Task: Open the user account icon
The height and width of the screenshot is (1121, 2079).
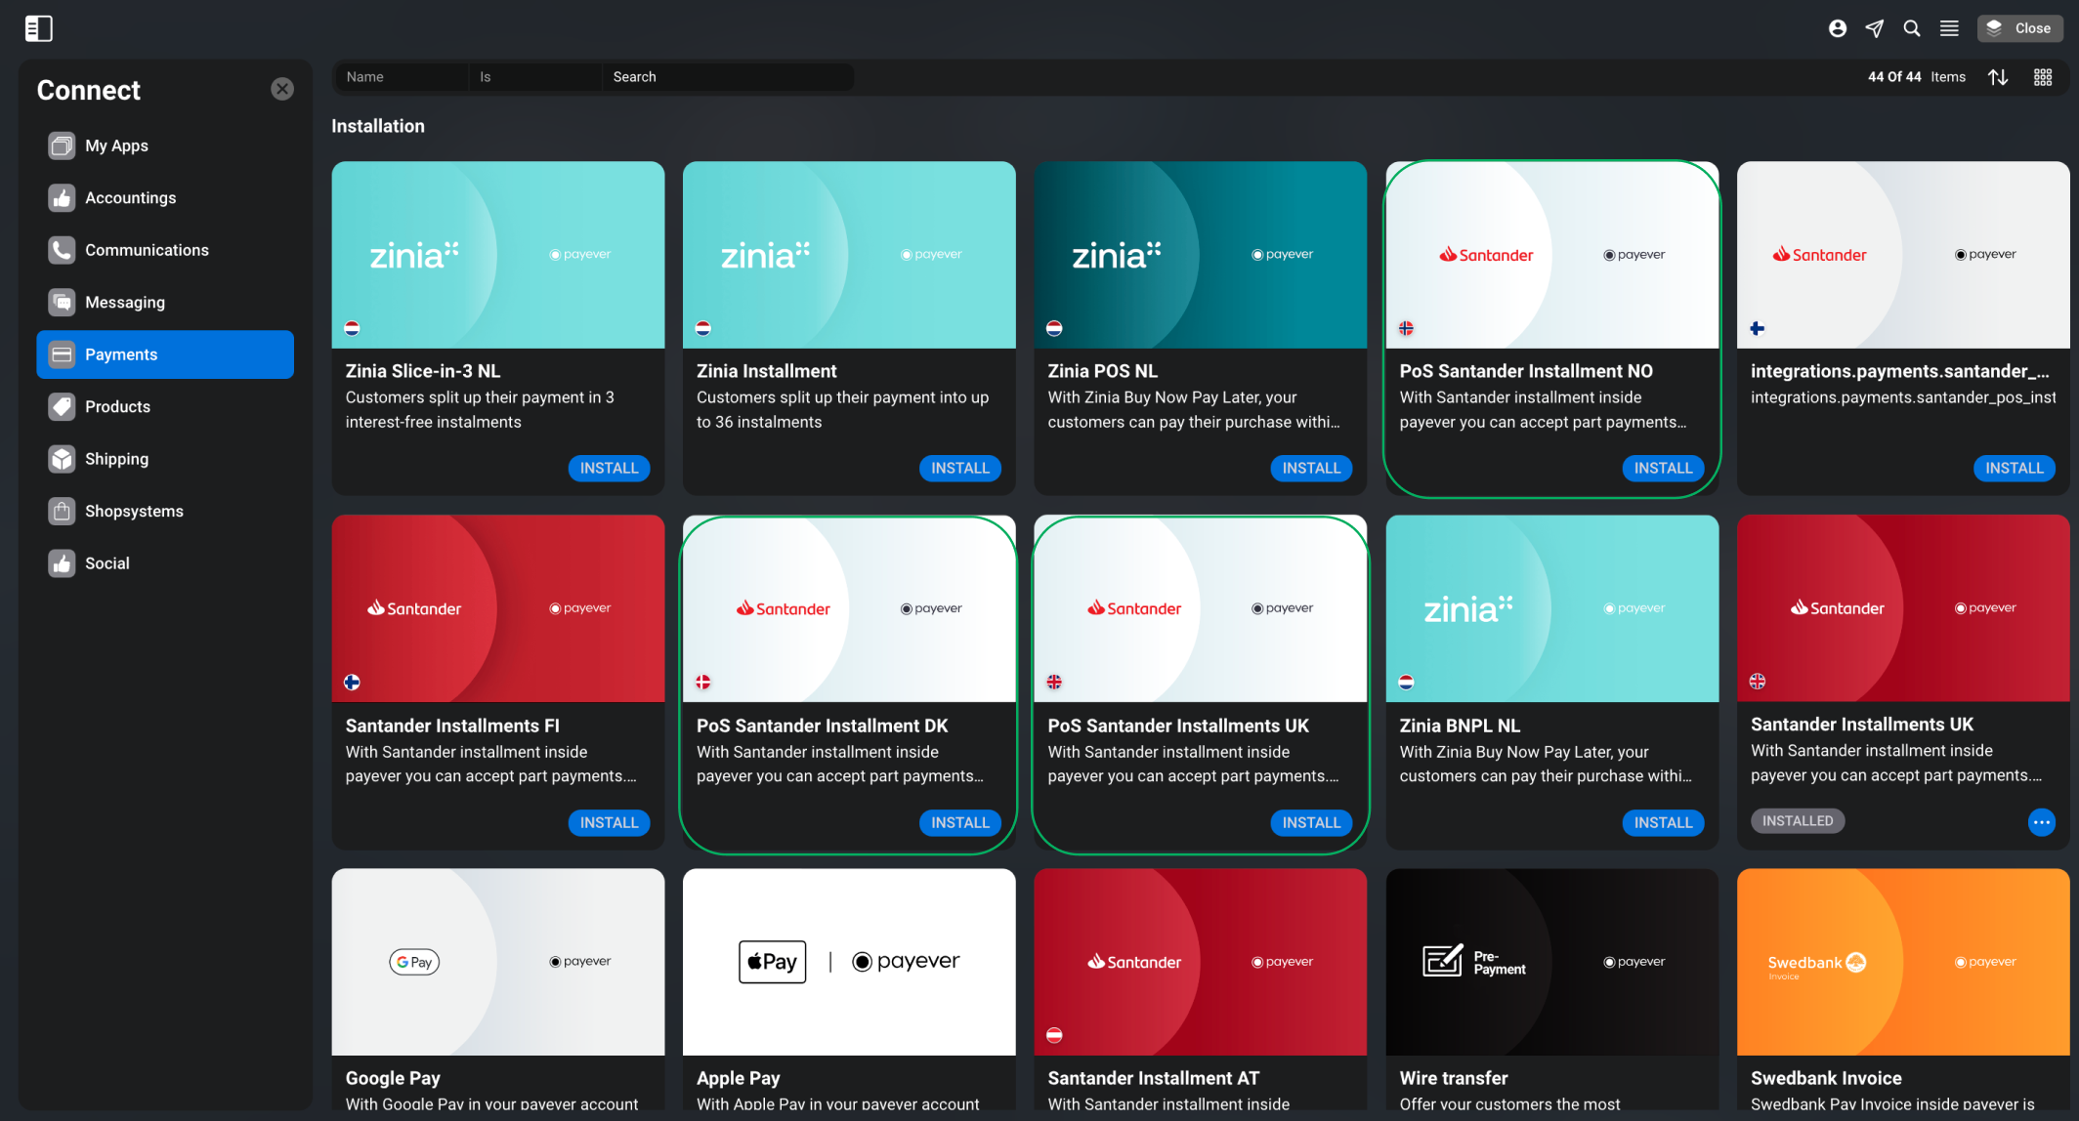Action: (1838, 28)
